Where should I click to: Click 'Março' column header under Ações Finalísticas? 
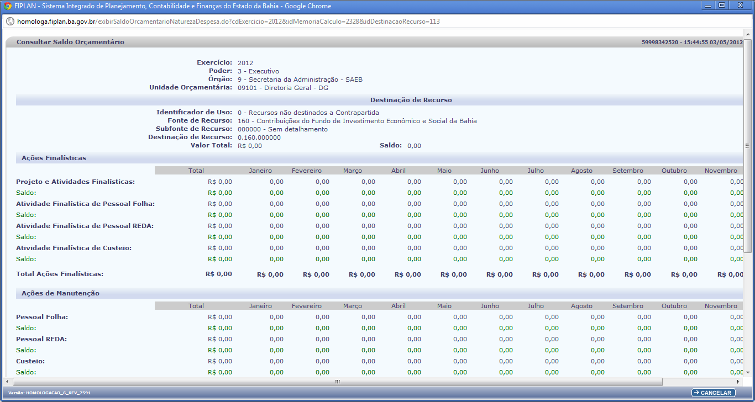pos(353,171)
